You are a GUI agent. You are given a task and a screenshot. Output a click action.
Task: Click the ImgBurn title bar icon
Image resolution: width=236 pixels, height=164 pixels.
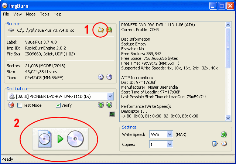[5, 6]
